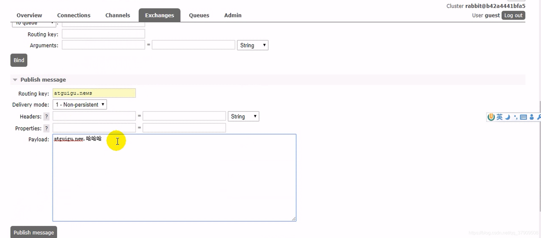Toggle the punctuation mode icon
The height and width of the screenshot is (238, 541).
tap(516, 117)
